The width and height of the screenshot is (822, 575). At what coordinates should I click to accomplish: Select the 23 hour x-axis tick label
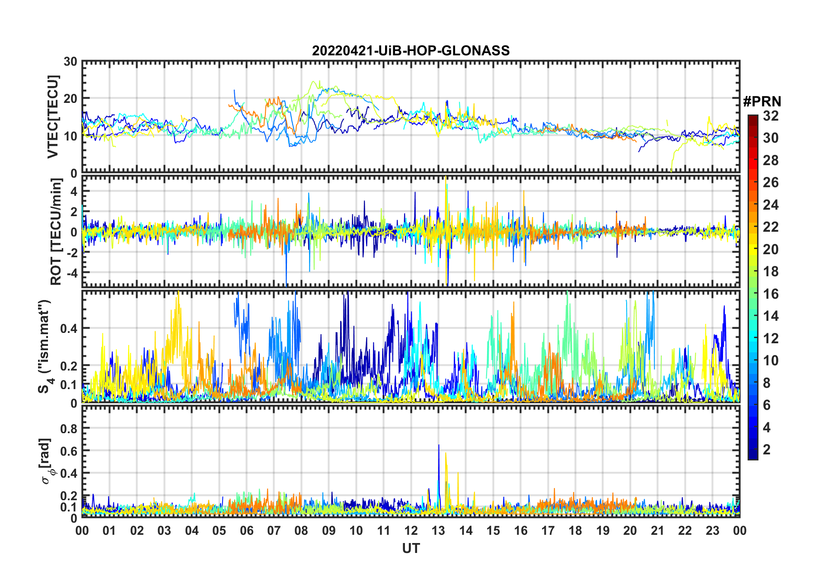coord(712,530)
